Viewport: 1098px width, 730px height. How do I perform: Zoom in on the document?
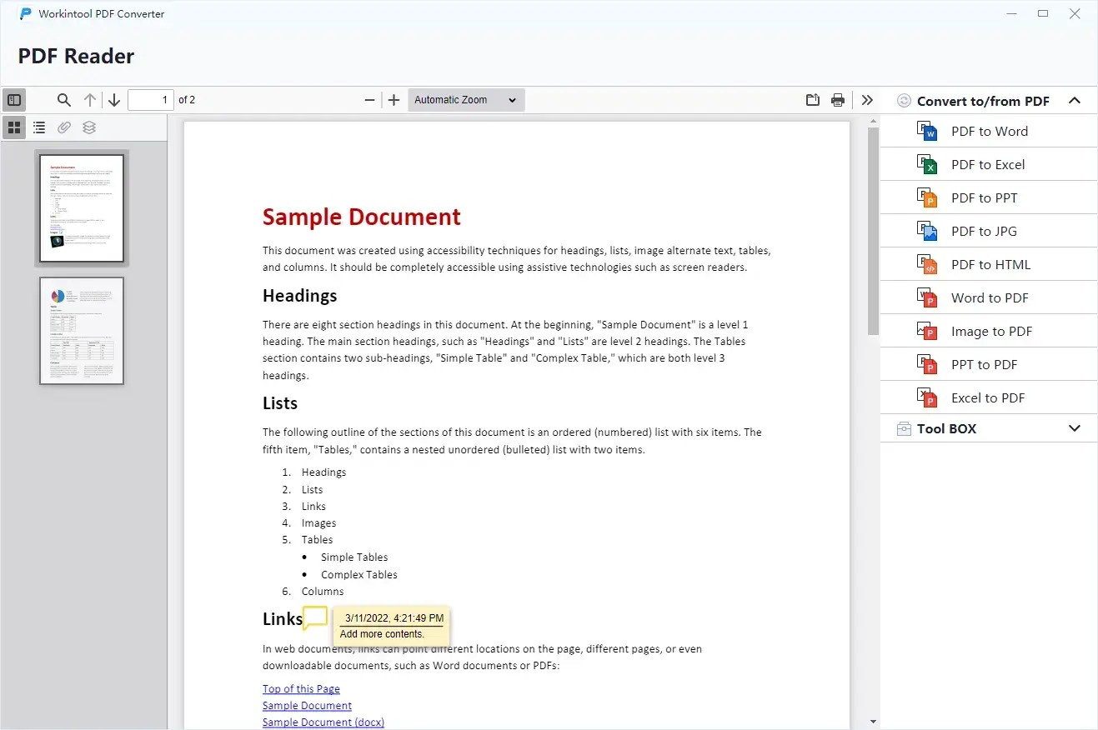[394, 99]
